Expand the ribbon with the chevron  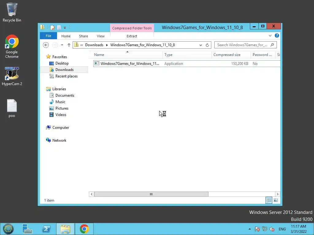(270, 35)
